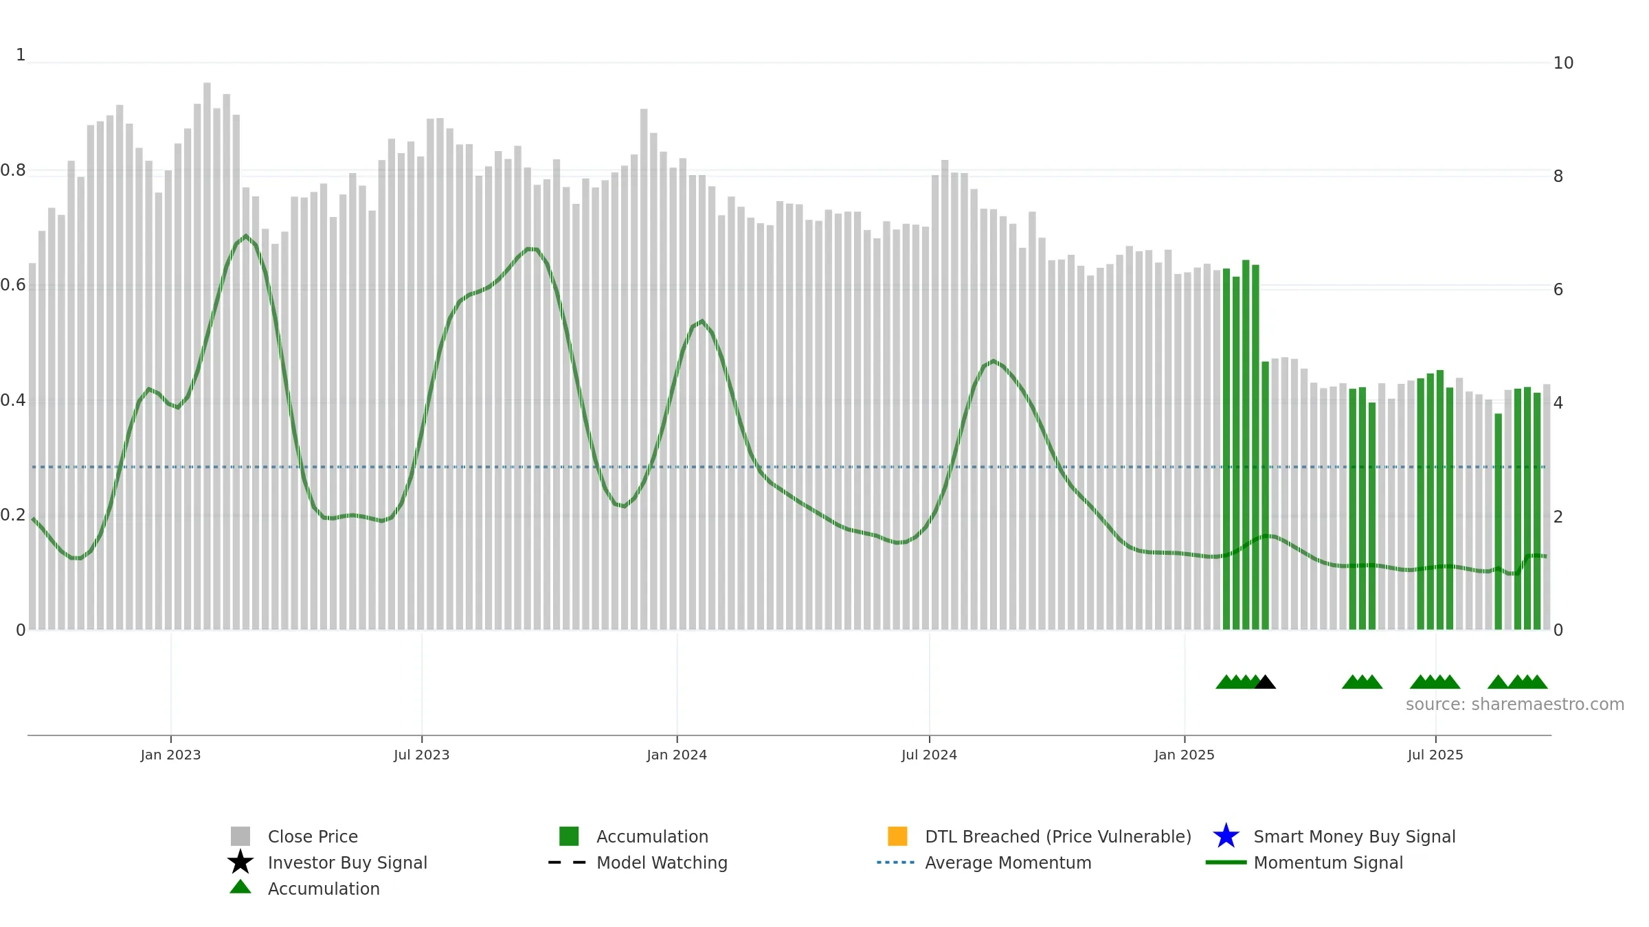Click the Jul 2024 axis label
1649x927 pixels.
click(x=929, y=755)
